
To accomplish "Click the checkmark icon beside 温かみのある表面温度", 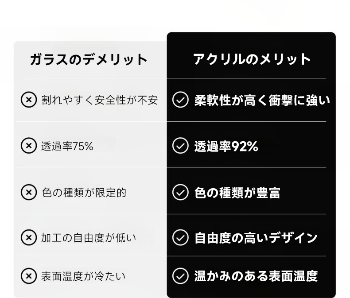I will [x=180, y=276].
